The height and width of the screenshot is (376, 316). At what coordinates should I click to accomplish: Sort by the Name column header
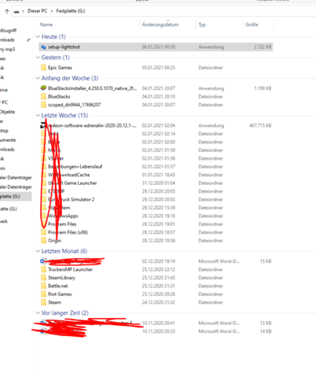coord(46,24)
